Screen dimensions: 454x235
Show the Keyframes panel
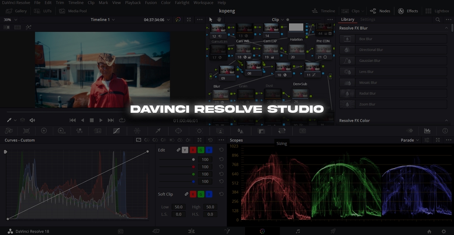click(410, 131)
